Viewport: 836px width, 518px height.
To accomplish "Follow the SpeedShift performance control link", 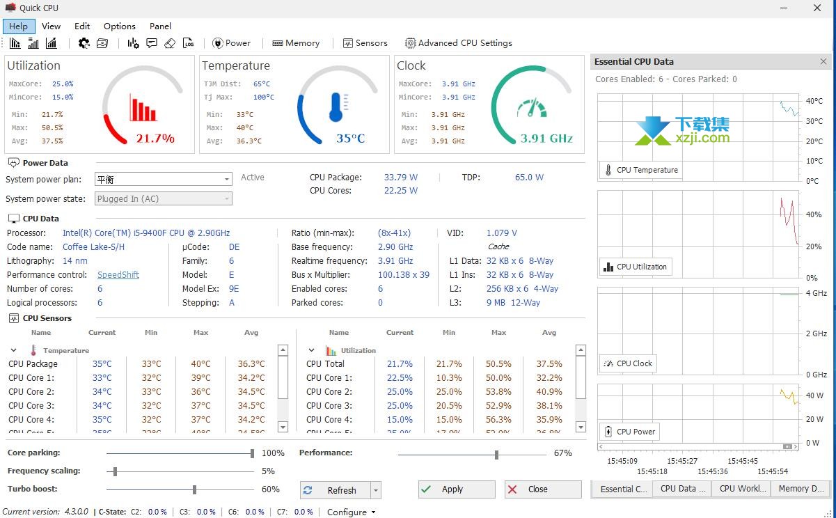I will click(x=118, y=275).
